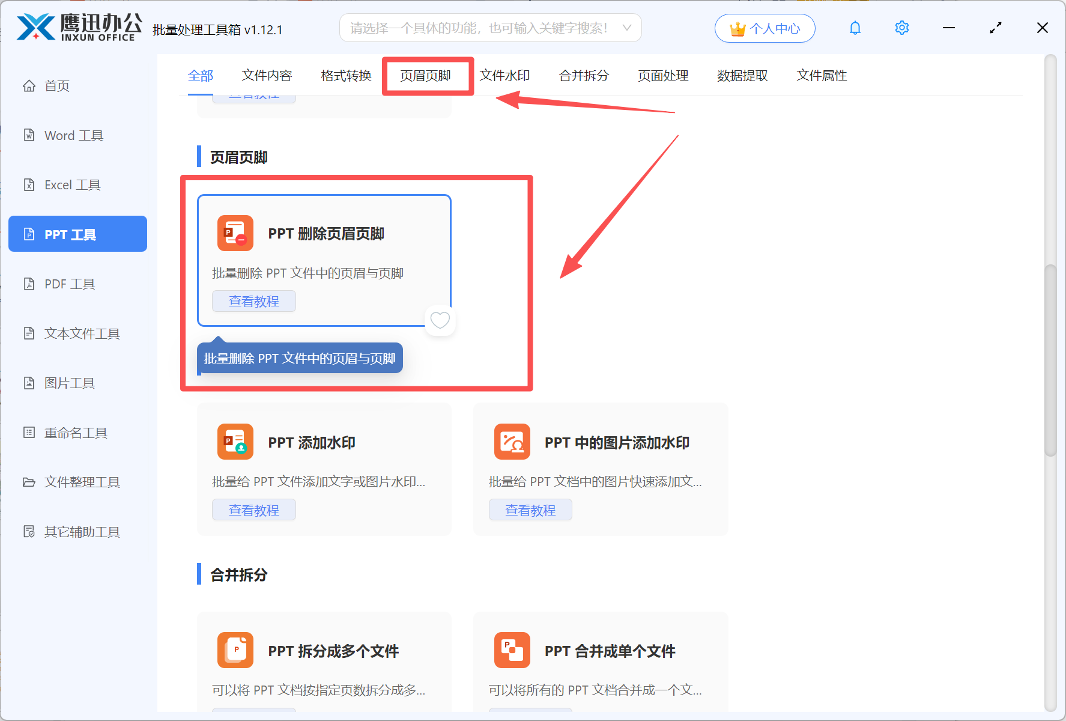The image size is (1066, 721).
Task: Click the PPT 删除页眉页脚 tool icon
Action: [x=235, y=233]
